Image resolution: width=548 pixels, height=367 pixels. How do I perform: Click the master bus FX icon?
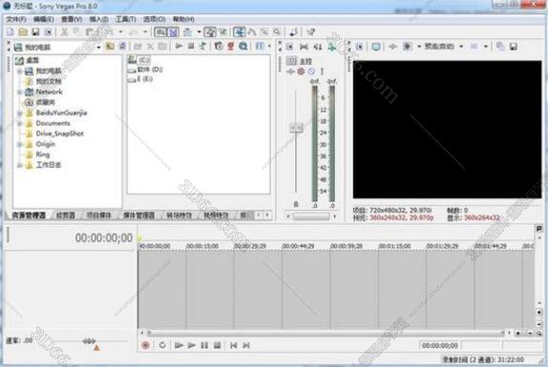290,71
